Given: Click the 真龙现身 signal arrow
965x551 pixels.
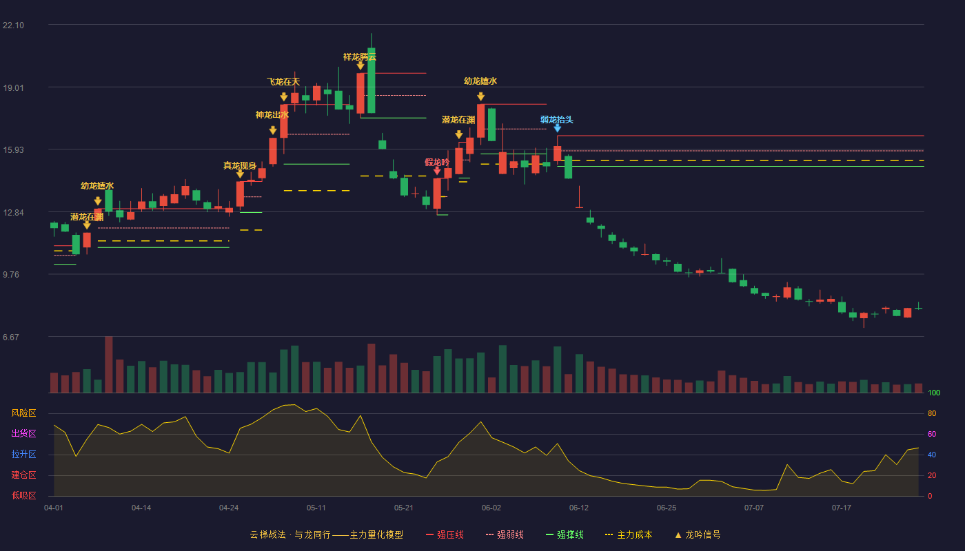Looking at the screenshot, I should pos(240,174).
